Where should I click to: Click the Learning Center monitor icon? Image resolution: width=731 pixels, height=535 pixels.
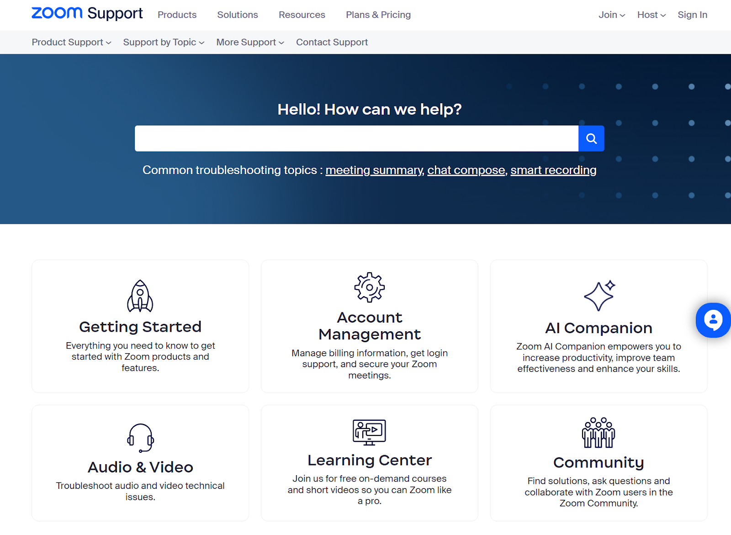pos(369,432)
